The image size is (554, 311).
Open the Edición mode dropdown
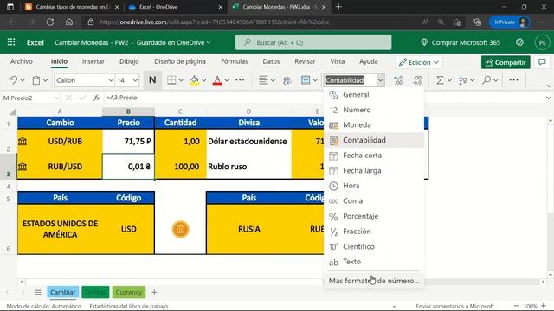point(419,62)
